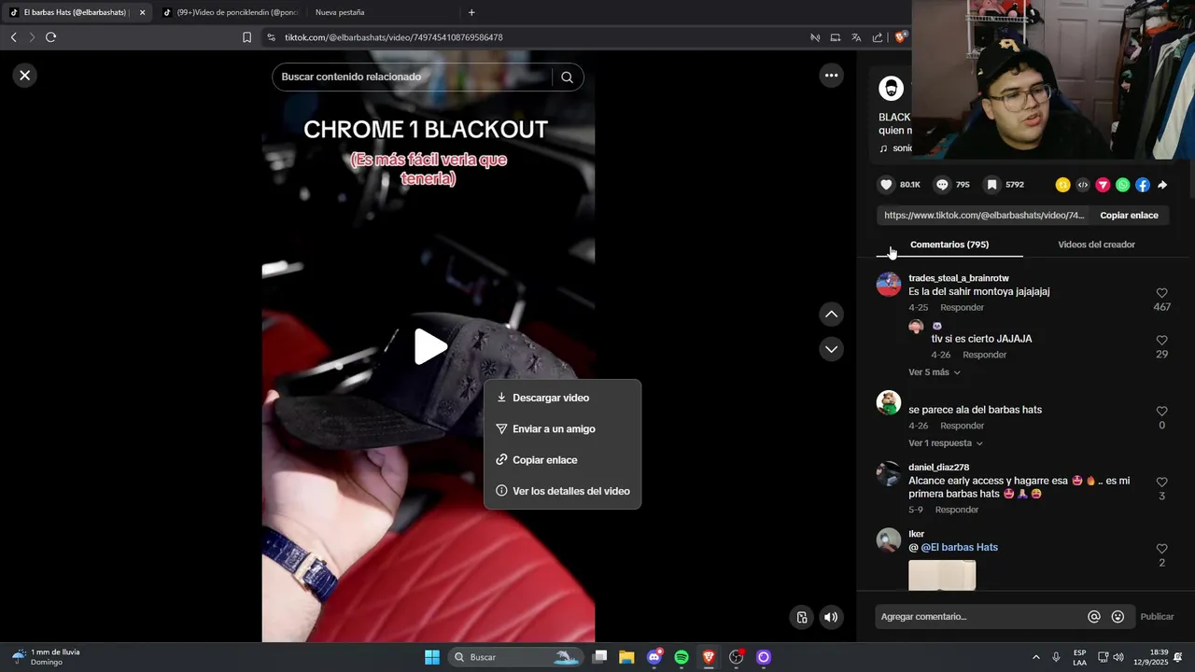Like daniel_diaz278's comment
This screenshot has height=672, width=1195.
point(1162,483)
